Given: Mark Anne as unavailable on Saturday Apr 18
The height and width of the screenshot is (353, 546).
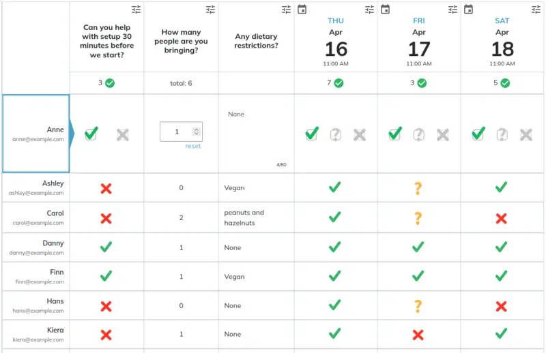Looking at the screenshot, I should click(526, 135).
